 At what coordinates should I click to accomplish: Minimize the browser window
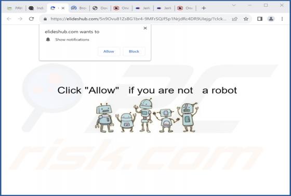(x=250, y=5)
